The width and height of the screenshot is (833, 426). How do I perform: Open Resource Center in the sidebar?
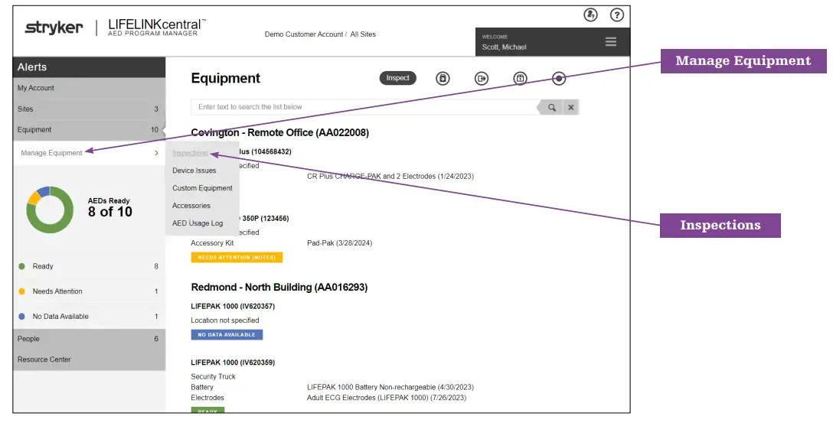[90, 359]
